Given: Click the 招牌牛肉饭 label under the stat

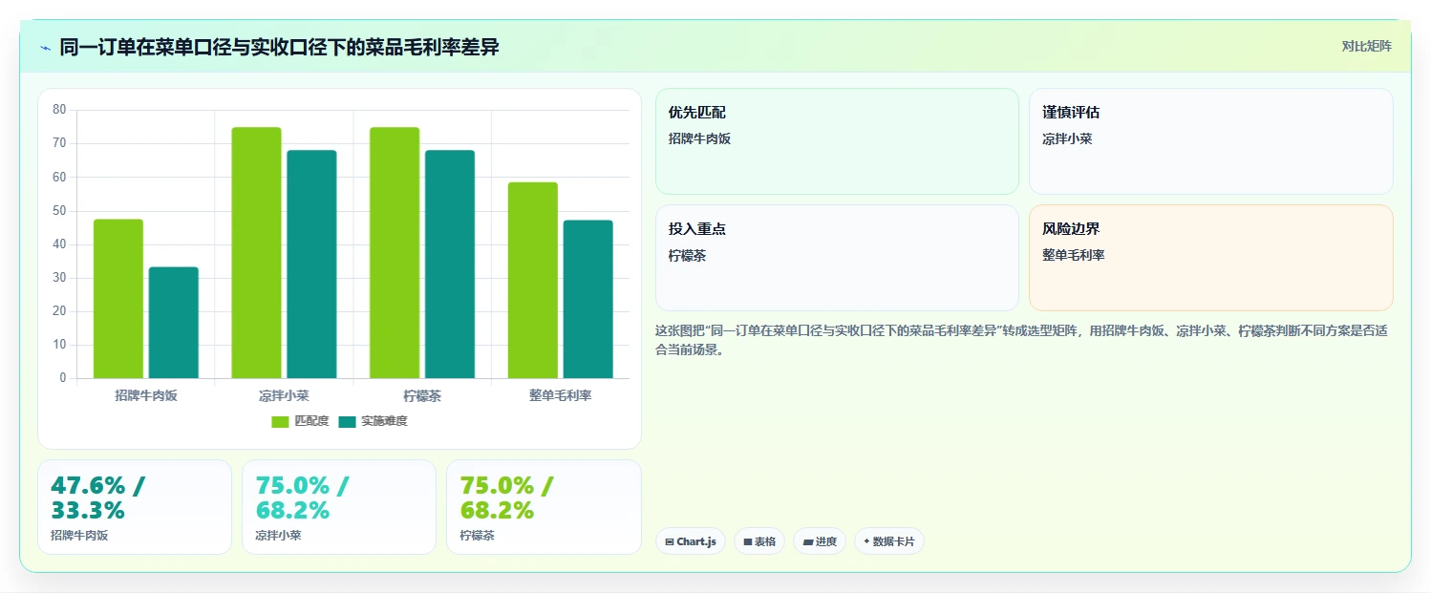Looking at the screenshot, I should point(79,536).
